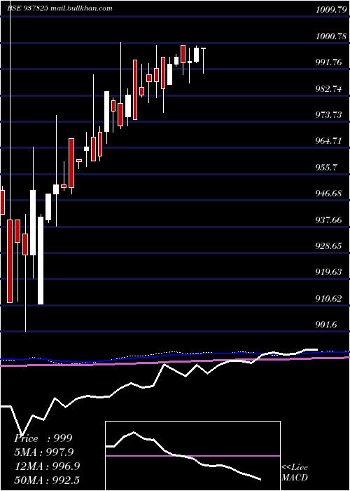Click the BSE 987825 mail.bullkhan.com header text
Viewport: 350px width, 491px height.
pyautogui.click(x=59, y=8)
